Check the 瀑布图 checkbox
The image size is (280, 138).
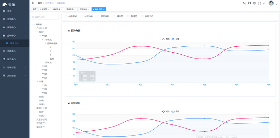[114, 16]
